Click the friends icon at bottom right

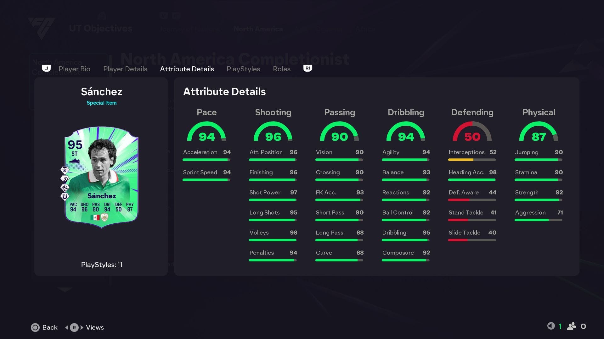pos(572,326)
